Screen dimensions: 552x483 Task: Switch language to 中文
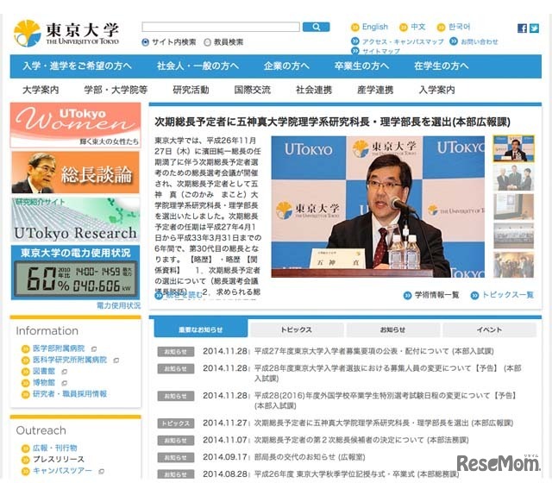tap(417, 27)
